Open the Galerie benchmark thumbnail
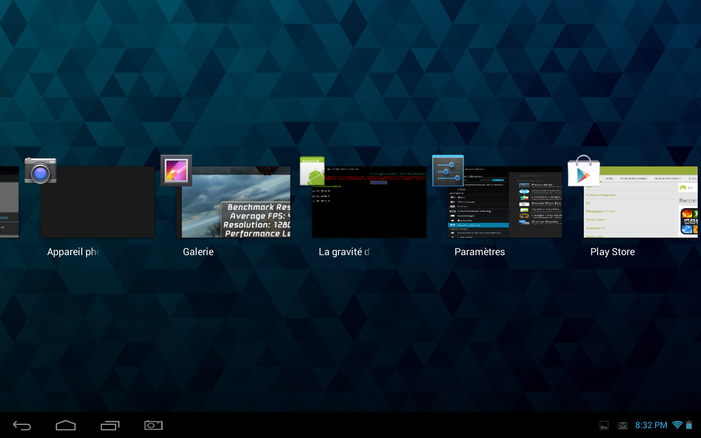701x438 pixels. pos(233,202)
